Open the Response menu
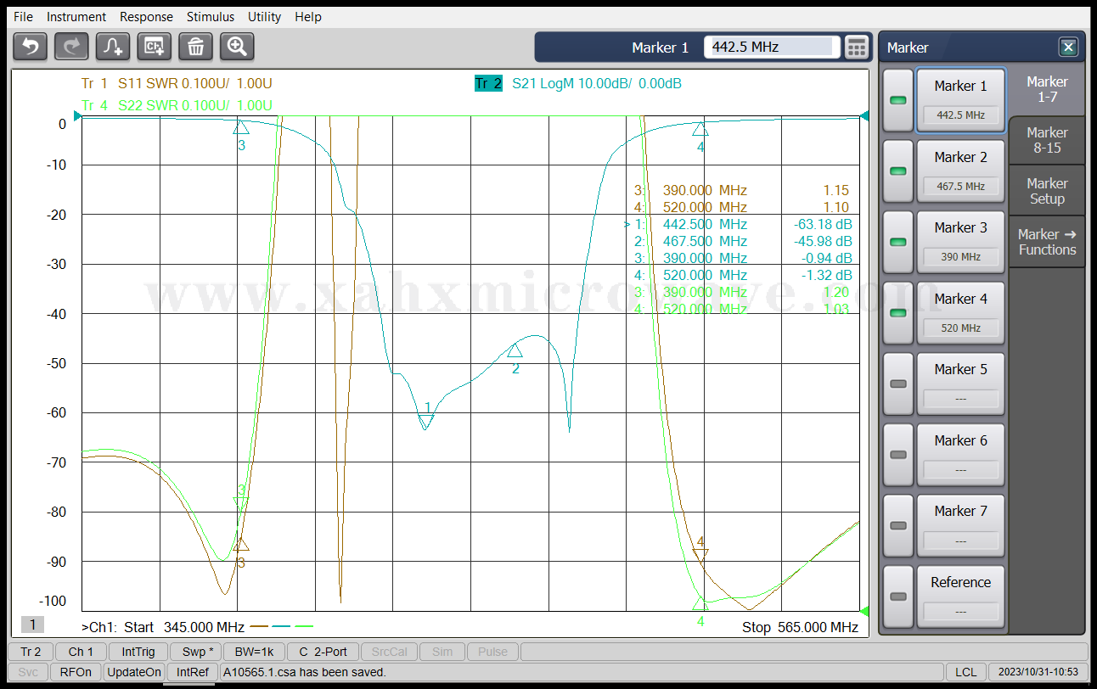 click(x=146, y=16)
